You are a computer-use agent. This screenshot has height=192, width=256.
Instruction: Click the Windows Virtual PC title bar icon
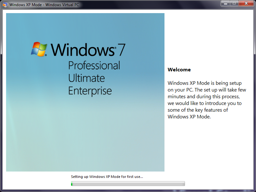pos(5,4)
